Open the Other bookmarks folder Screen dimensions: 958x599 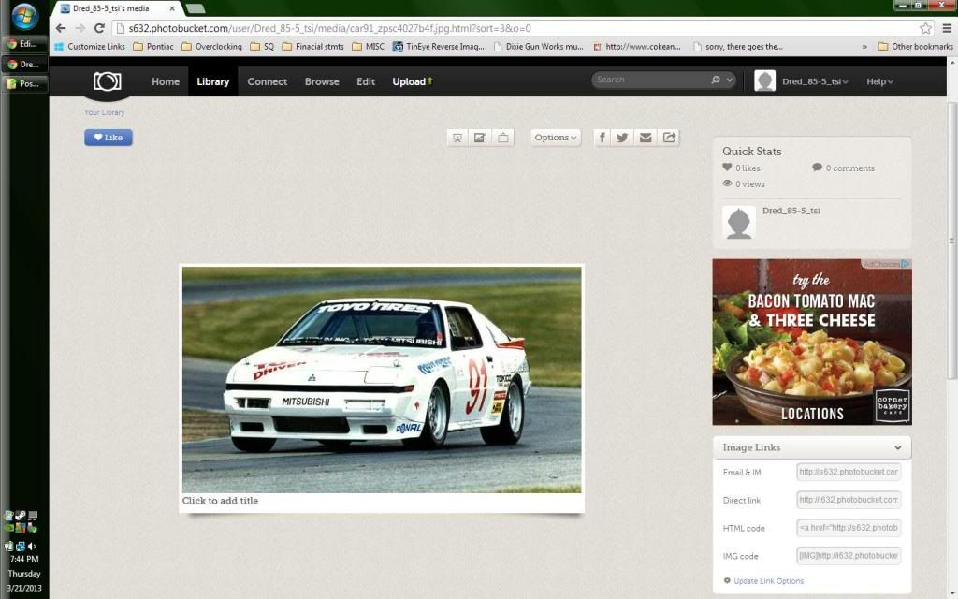pos(915,47)
